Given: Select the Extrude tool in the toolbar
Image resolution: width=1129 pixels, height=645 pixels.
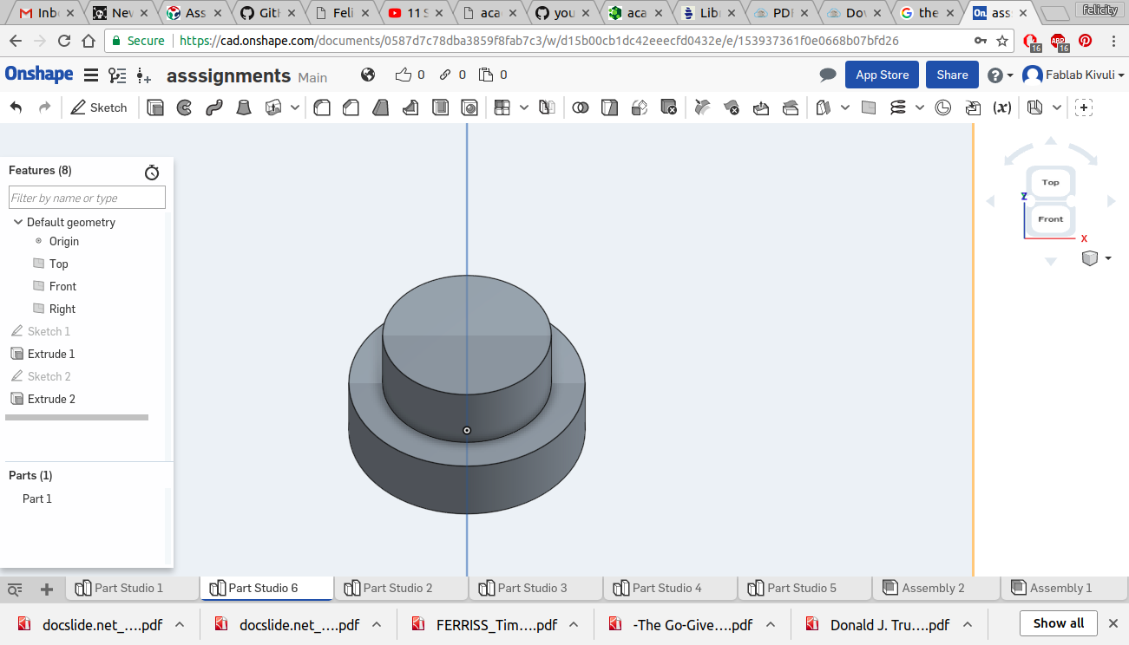Looking at the screenshot, I should [x=155, y=107].
